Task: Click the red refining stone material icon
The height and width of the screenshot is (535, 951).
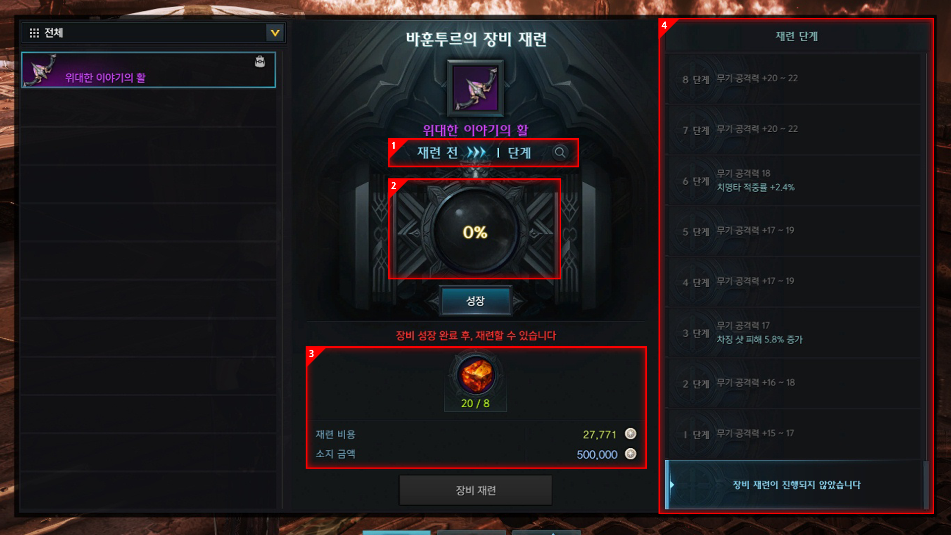Action: [475, 375]
